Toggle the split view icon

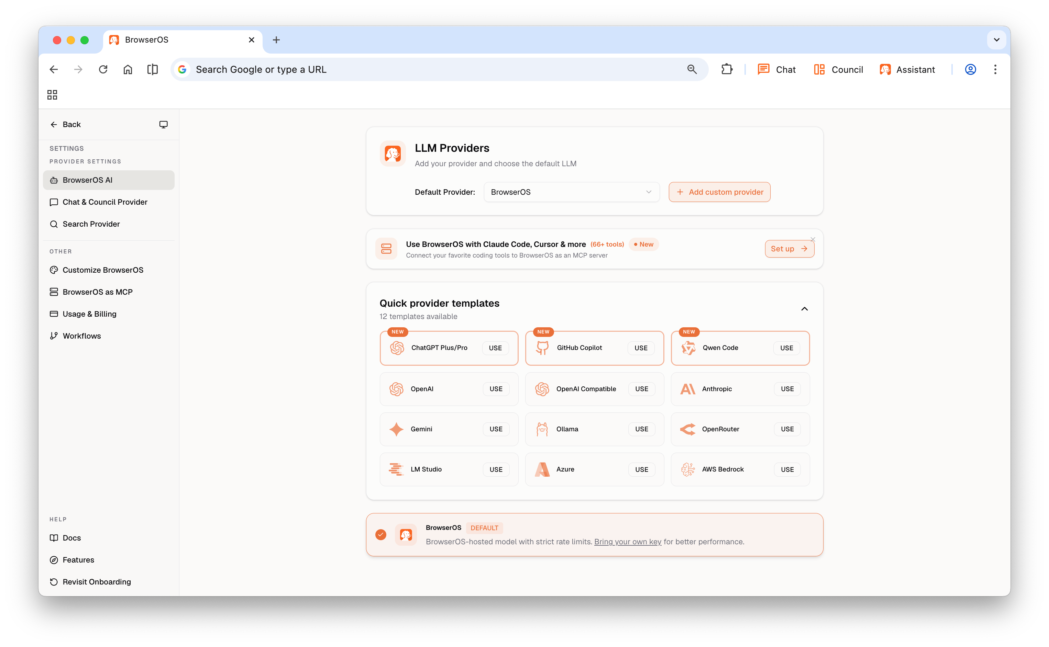(152, 69)
